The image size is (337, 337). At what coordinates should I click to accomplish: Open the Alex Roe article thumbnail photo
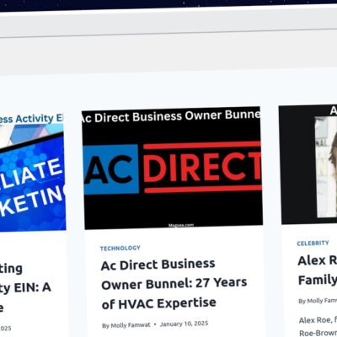[x=308, y=164]
